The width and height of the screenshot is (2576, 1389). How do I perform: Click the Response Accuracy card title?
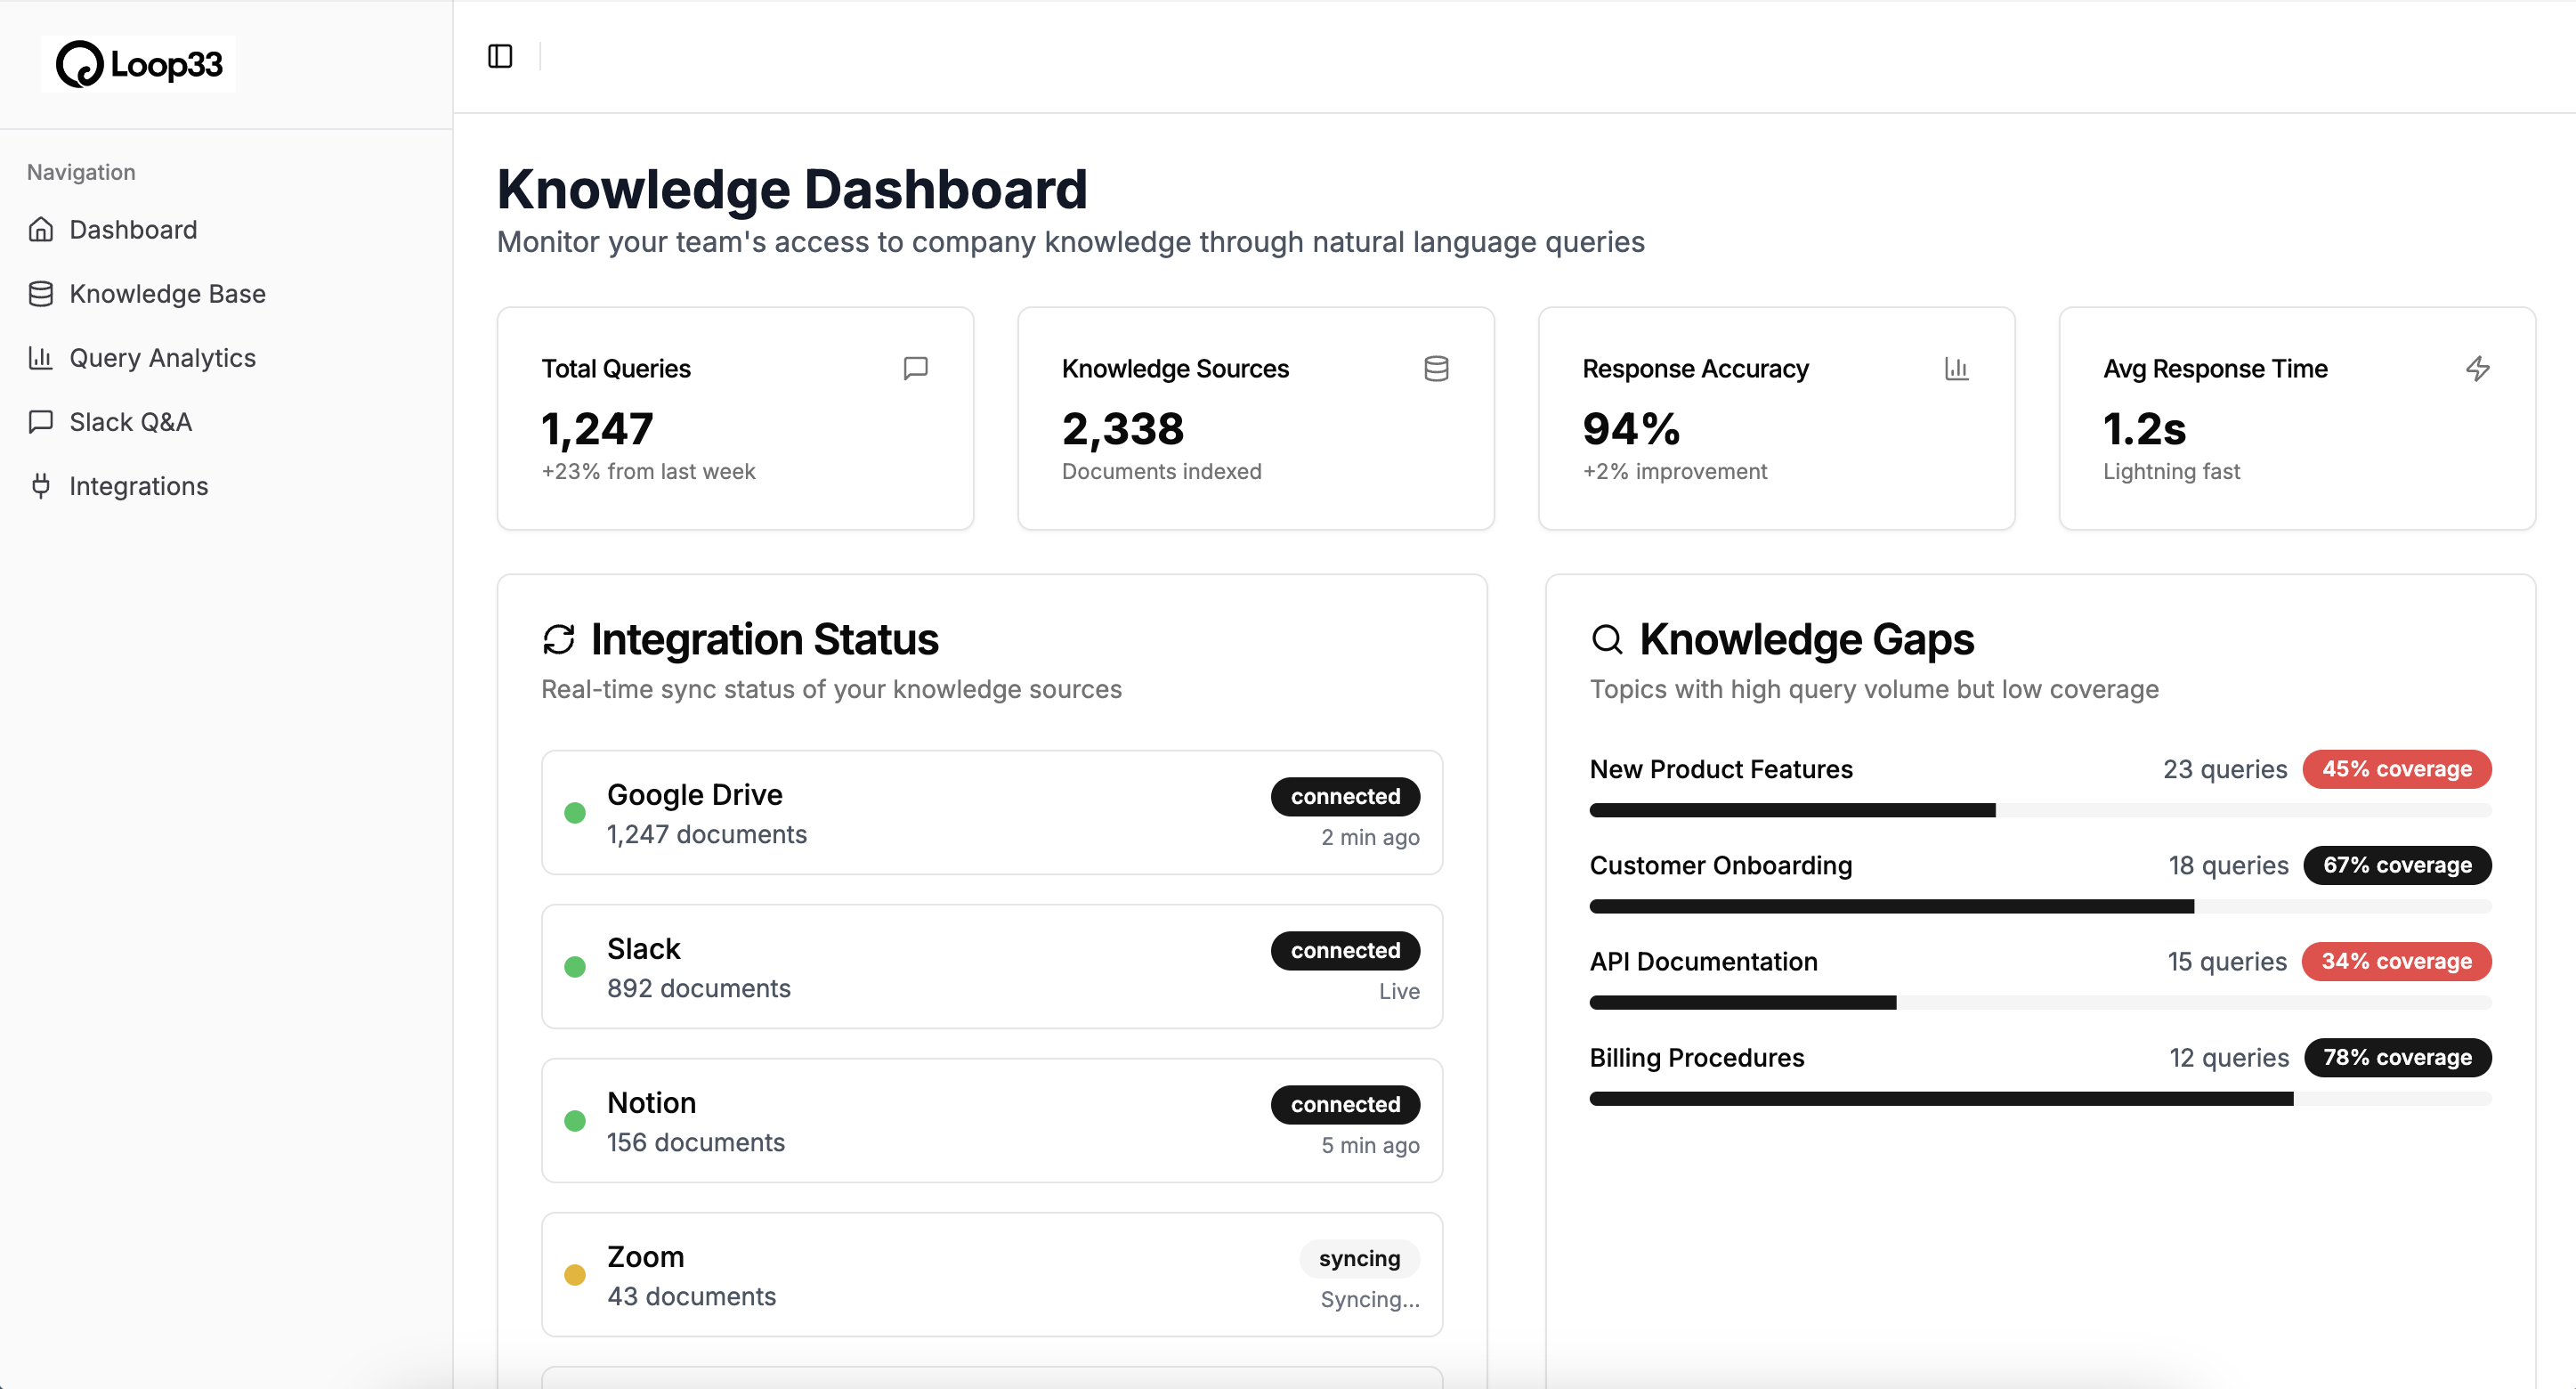pyautogui.click(x=1695, y=369)
